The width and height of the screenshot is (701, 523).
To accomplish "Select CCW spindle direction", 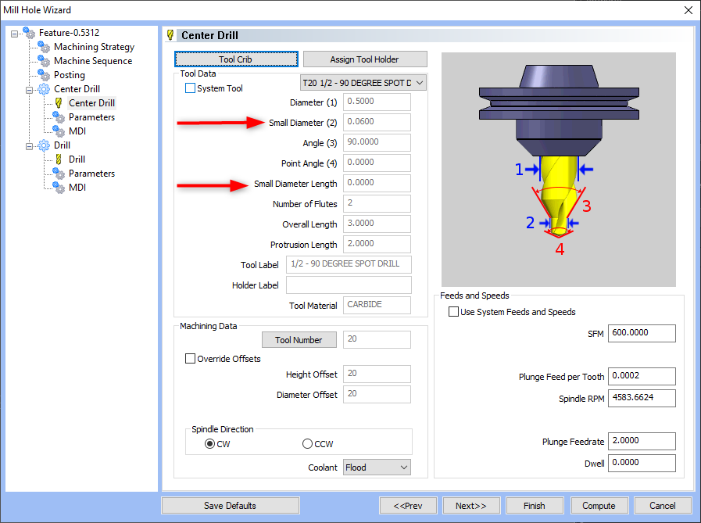I will (x=307, y=444).
